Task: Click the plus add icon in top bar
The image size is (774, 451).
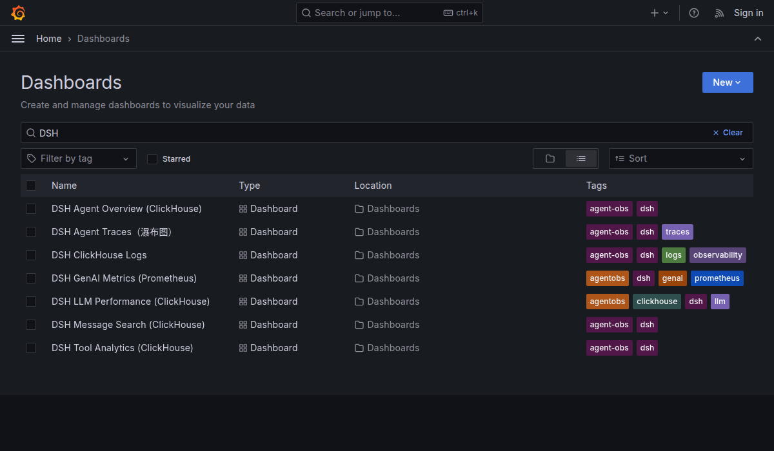Action: [x=655, y=13]
